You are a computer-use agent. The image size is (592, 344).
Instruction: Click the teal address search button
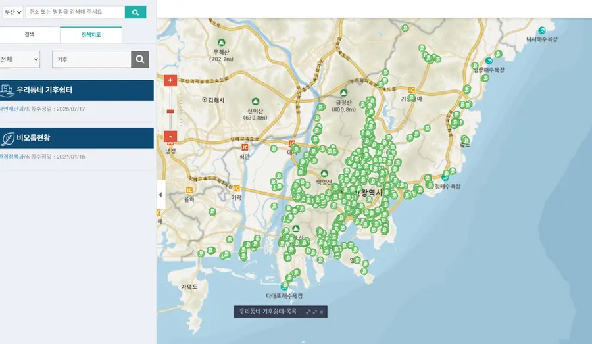(x=135, y=12)
